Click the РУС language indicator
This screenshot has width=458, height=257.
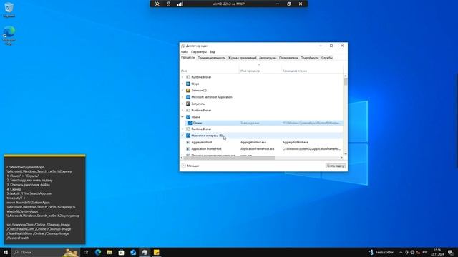click(425, 252)
